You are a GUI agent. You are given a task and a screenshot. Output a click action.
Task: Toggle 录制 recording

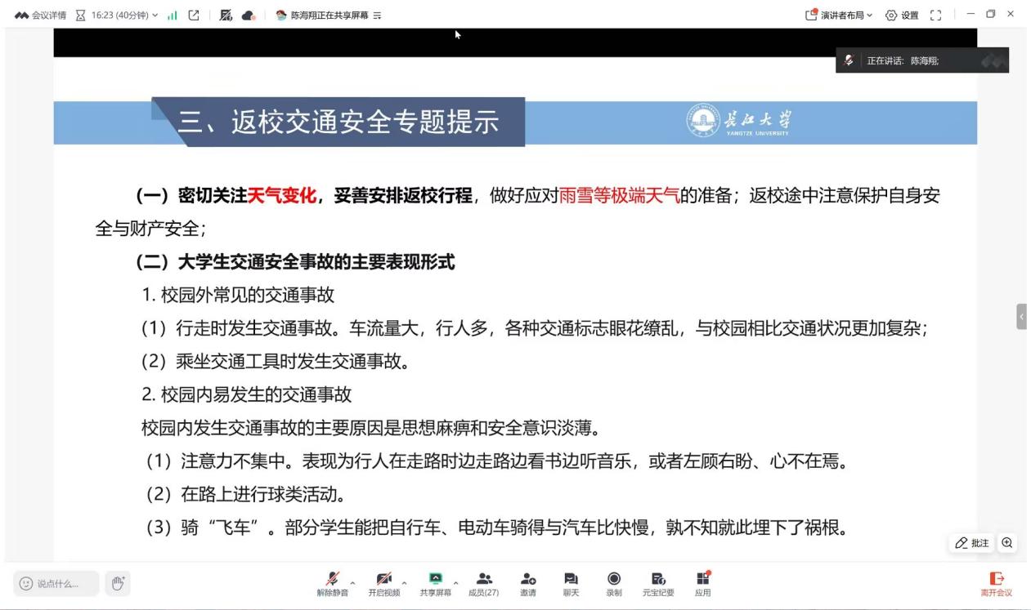(x=613, y=583)
